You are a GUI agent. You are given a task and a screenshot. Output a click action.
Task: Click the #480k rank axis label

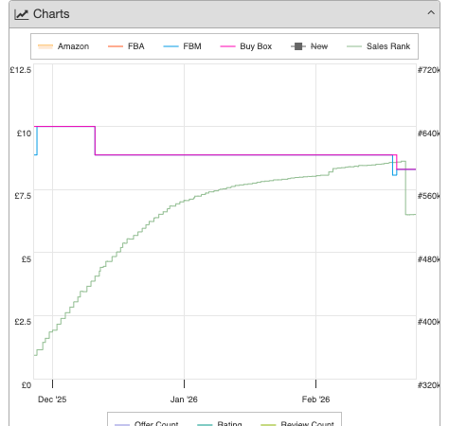(x=428, y=259)
